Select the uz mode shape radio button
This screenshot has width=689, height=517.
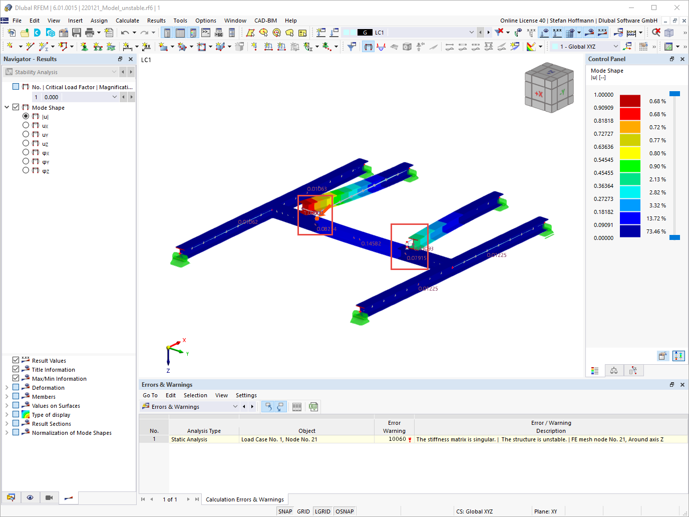(26, 143)
